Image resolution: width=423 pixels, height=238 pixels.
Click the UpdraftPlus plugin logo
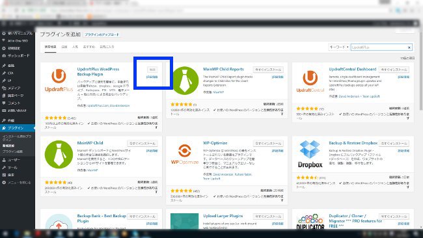(x=59, y=80)
